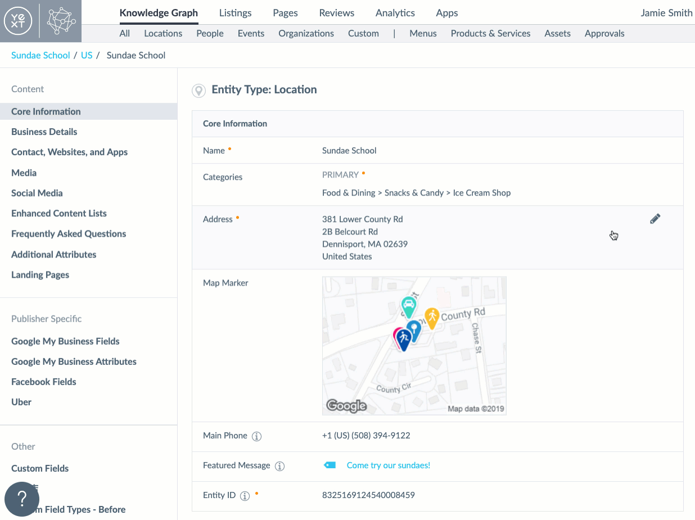View the Organizations subtab
This screenshot has width=695, height=520.
(306, 33)
